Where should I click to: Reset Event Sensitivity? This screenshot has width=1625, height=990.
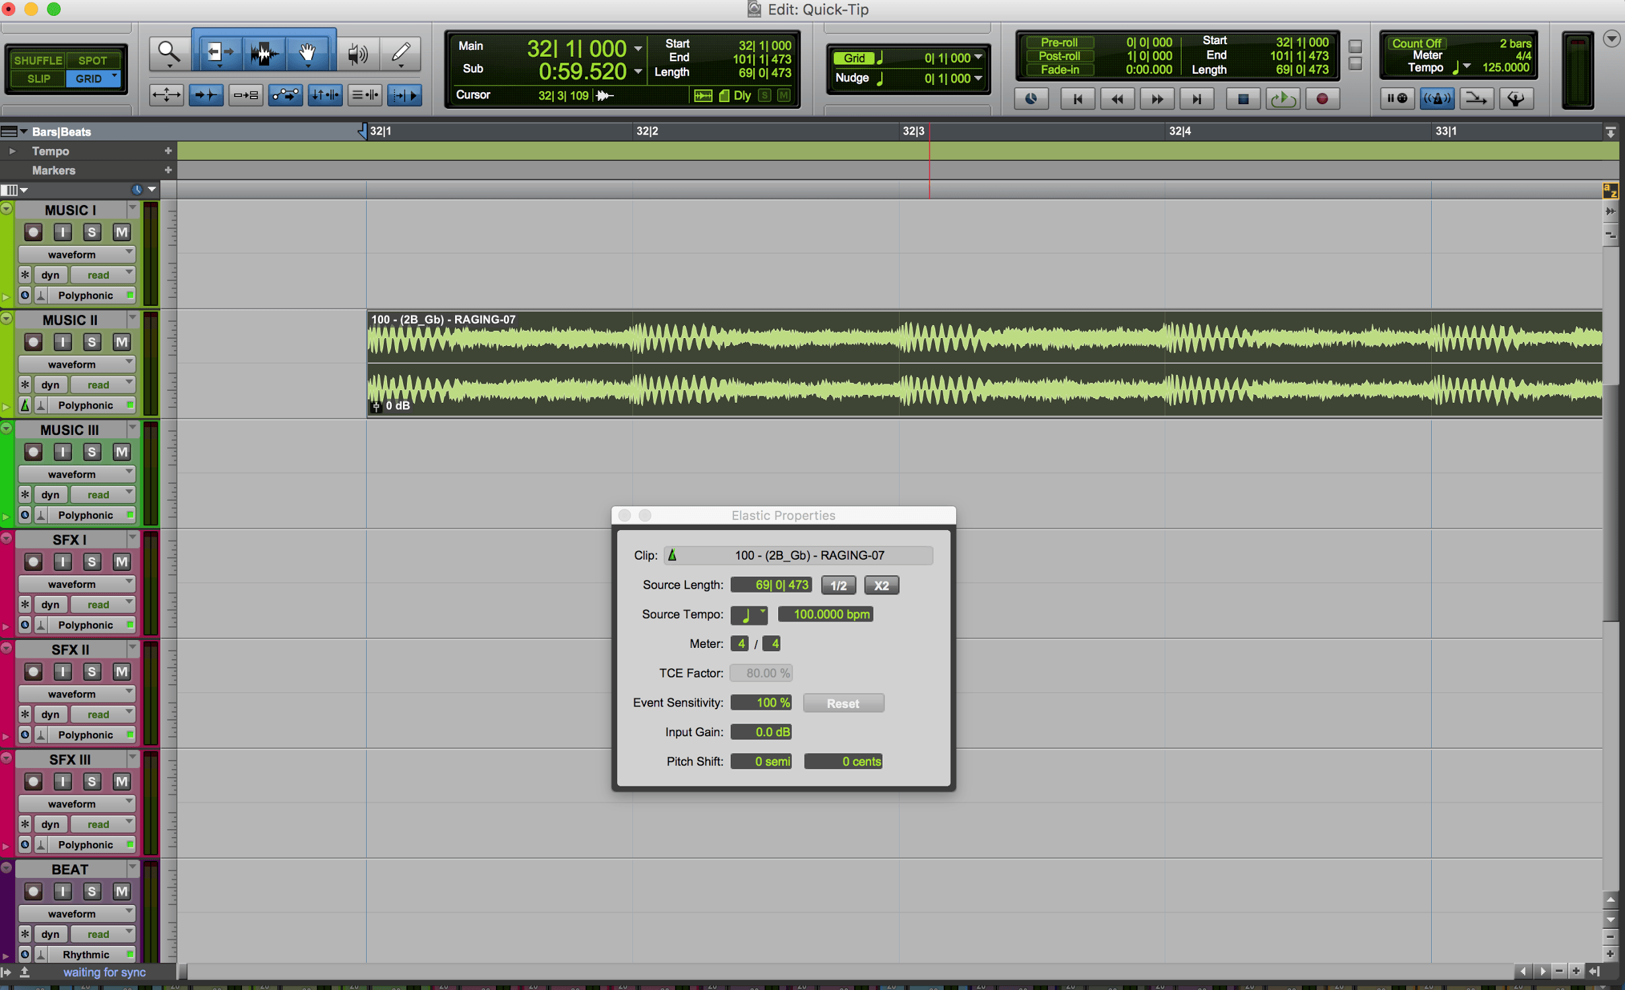(843, 703)
